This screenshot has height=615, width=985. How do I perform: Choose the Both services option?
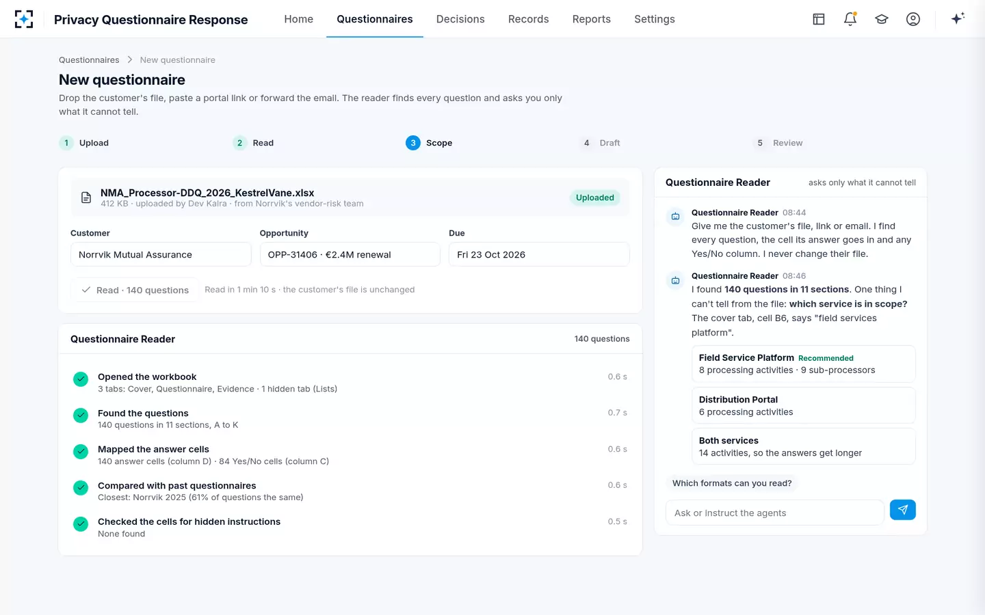tap(803, 446)
